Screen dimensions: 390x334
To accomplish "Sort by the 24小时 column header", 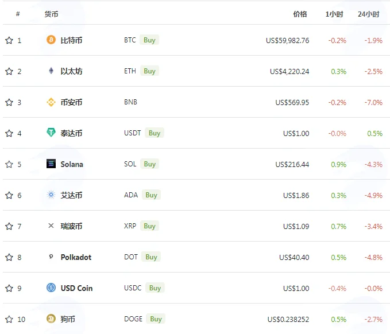I will pyautogui.click(x=369, y=14).
